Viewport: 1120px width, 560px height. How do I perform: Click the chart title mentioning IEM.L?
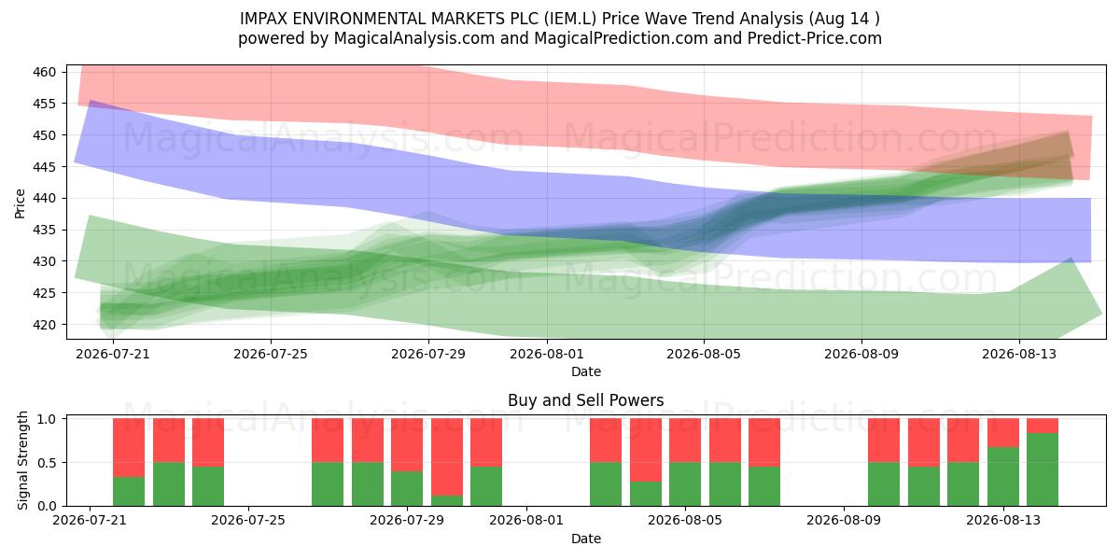pos(560,18)
